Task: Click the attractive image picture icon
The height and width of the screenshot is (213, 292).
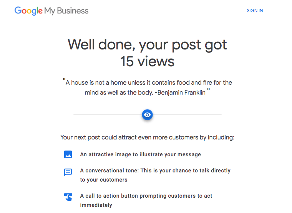Action: point(68,154)
